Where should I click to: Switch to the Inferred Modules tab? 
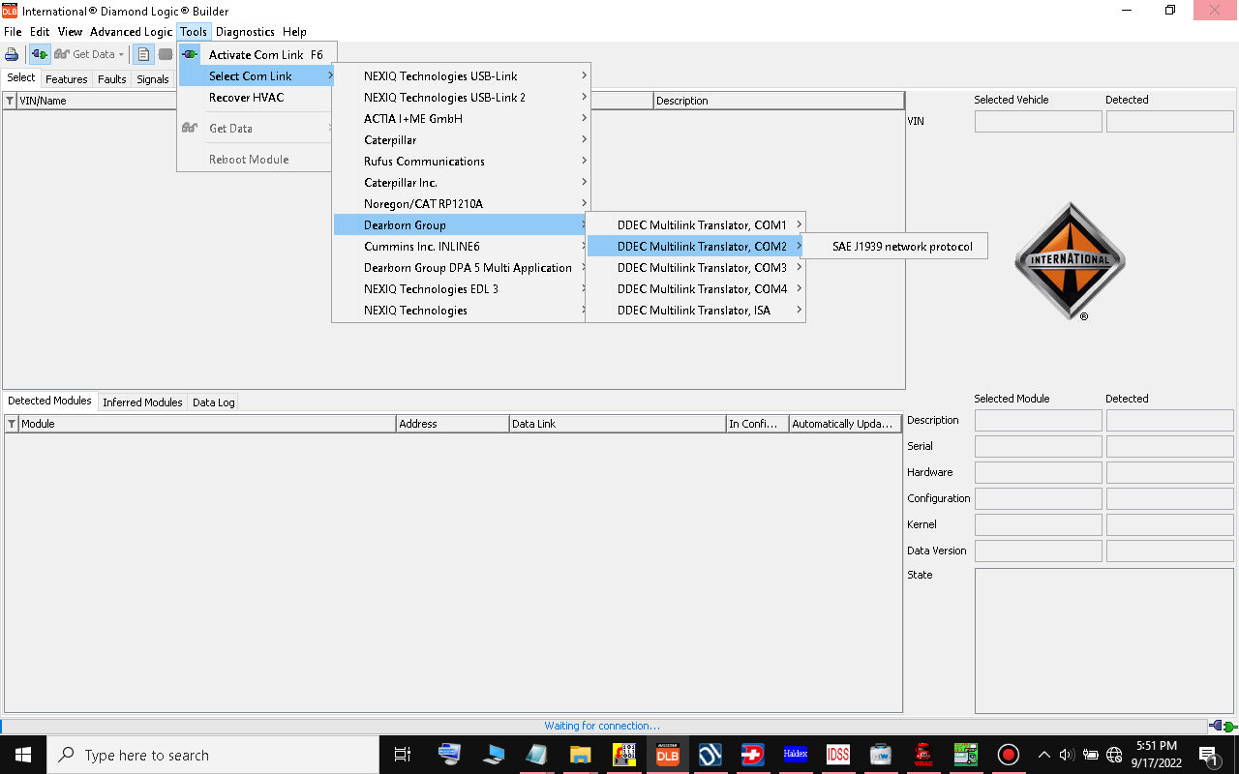(142, 402)
